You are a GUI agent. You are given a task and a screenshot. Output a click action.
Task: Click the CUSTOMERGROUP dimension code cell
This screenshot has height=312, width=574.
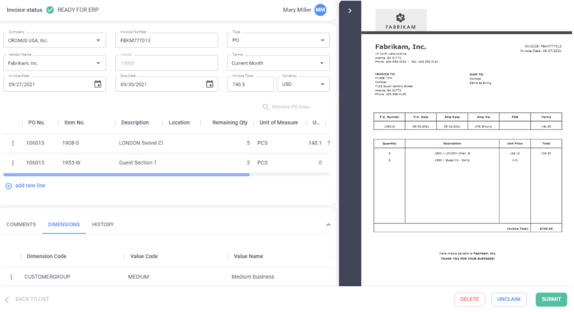pyautogui.click(x=47, y=277)
